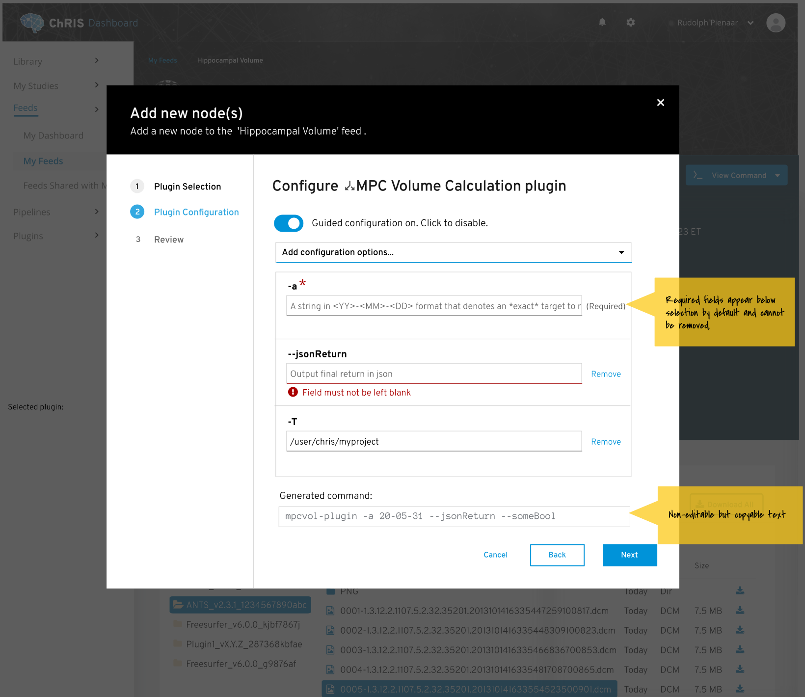Screen dimensions: 805x697
Task: Click the error icon beside blank field message
Action: [x=293, y=392]
